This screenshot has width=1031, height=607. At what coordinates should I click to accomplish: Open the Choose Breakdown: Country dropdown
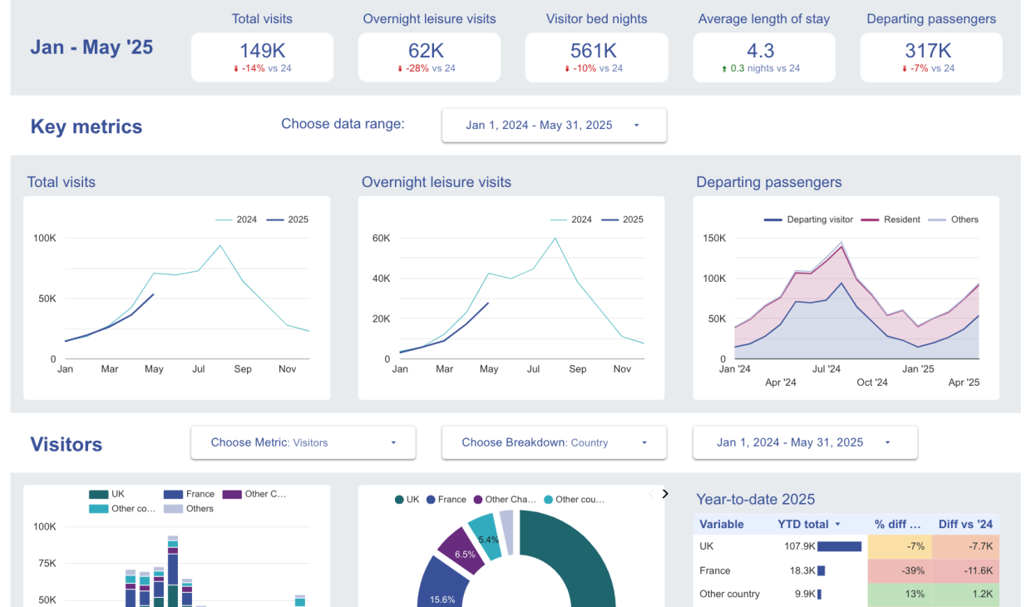[x=554, y=442]
